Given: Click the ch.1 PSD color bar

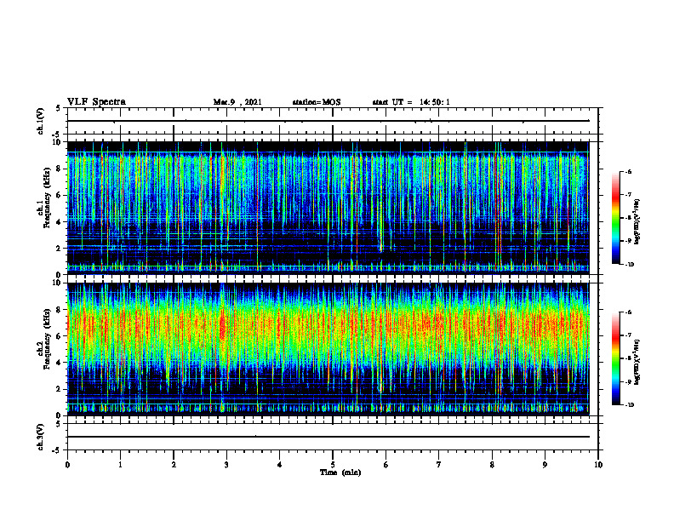Looking at the screenshot, I should click(616, 218).
